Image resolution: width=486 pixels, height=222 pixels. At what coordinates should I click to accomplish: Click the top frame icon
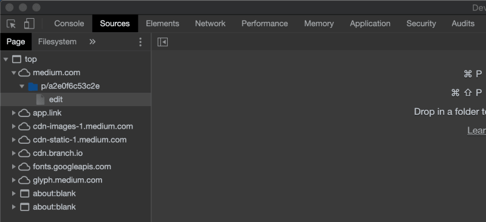[x=17, y=59]
